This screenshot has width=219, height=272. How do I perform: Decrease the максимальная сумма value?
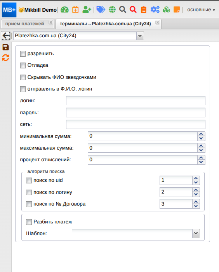(x=201, y=150)
